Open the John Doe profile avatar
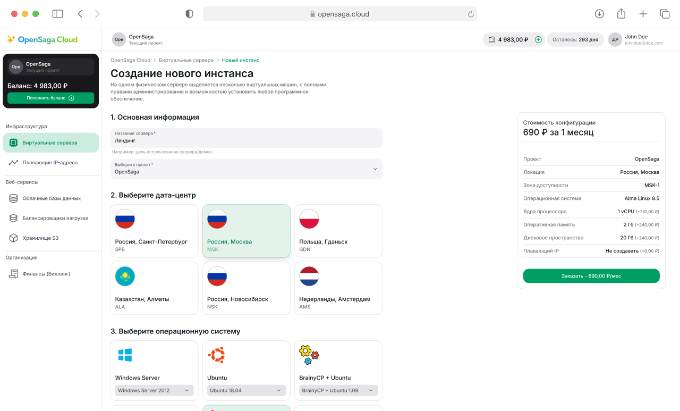Screen dimensions: 680x411 [x=615, y=39]
